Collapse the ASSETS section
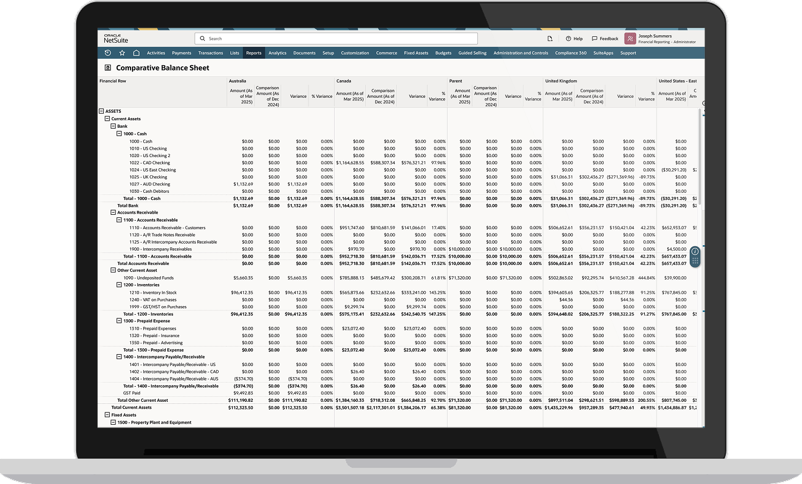The width and height of the screenshot is (802, 484). (101, 111)
